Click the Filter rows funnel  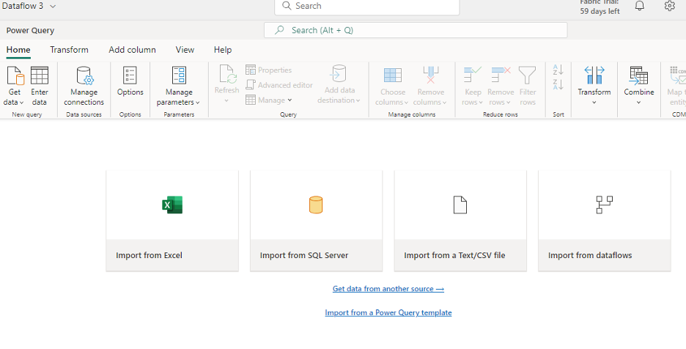527,76
